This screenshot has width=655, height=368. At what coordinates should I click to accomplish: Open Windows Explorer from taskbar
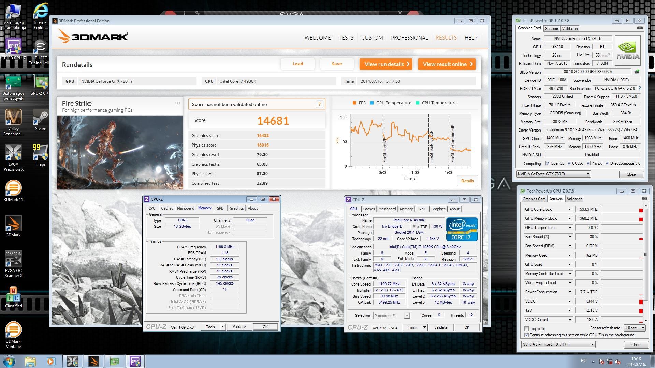30,361
